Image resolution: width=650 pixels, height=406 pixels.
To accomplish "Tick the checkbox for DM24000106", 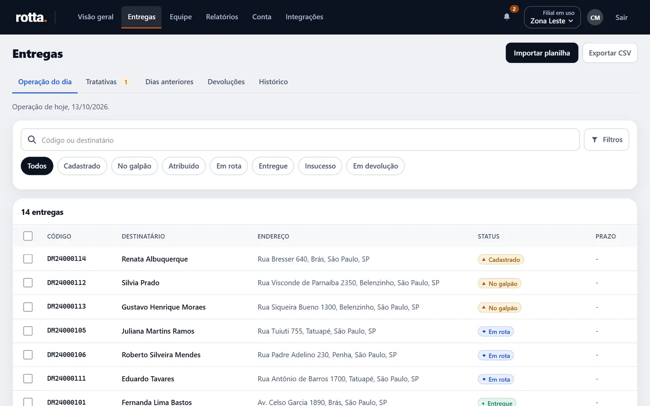I will click(28, 355).
